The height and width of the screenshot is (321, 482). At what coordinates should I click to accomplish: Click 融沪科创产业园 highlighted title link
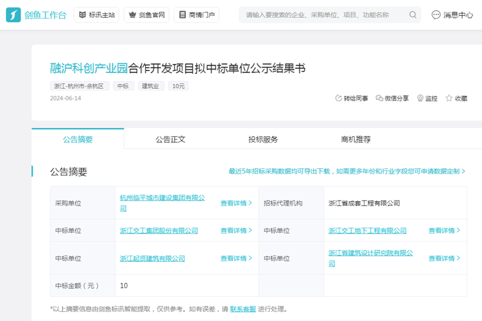point(89,68)
